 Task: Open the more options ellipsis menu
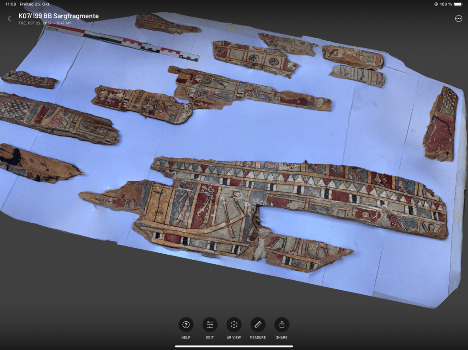point(458,19)
